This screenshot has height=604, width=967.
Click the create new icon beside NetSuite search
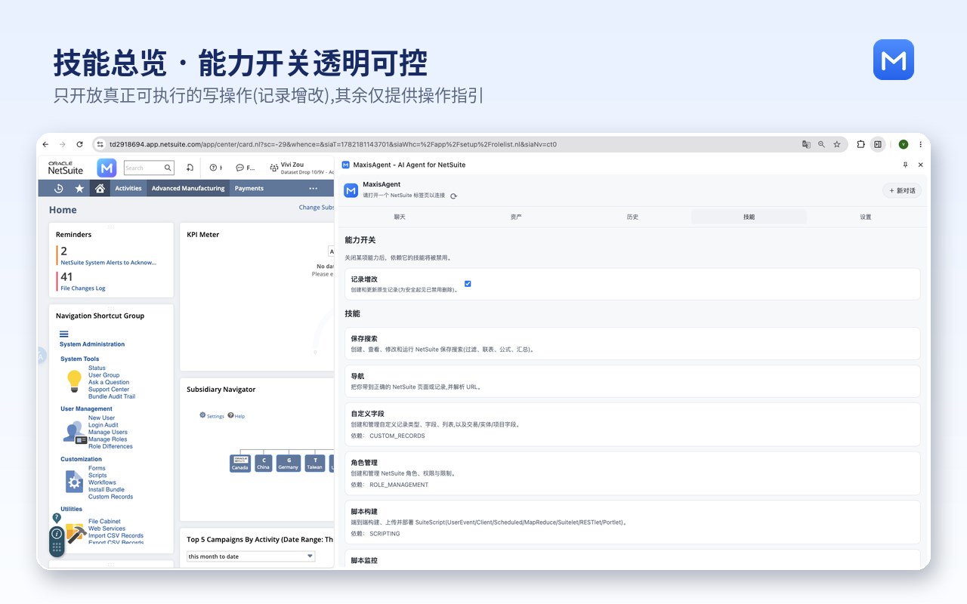[x=190, y=168]
